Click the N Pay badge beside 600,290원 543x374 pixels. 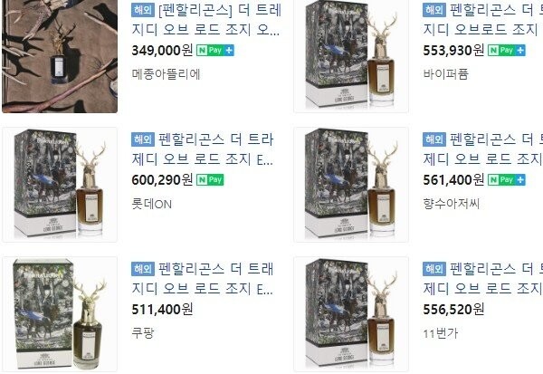point(210,180)
